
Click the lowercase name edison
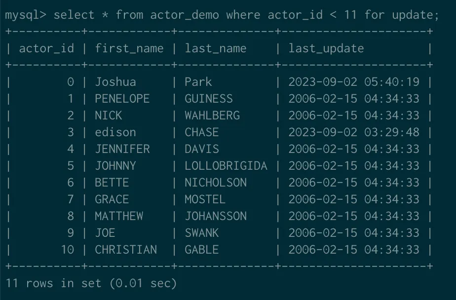115,132
